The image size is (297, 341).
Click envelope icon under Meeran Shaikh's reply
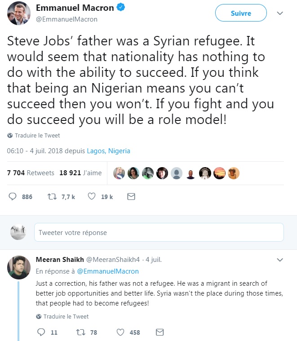pos(159,332)
